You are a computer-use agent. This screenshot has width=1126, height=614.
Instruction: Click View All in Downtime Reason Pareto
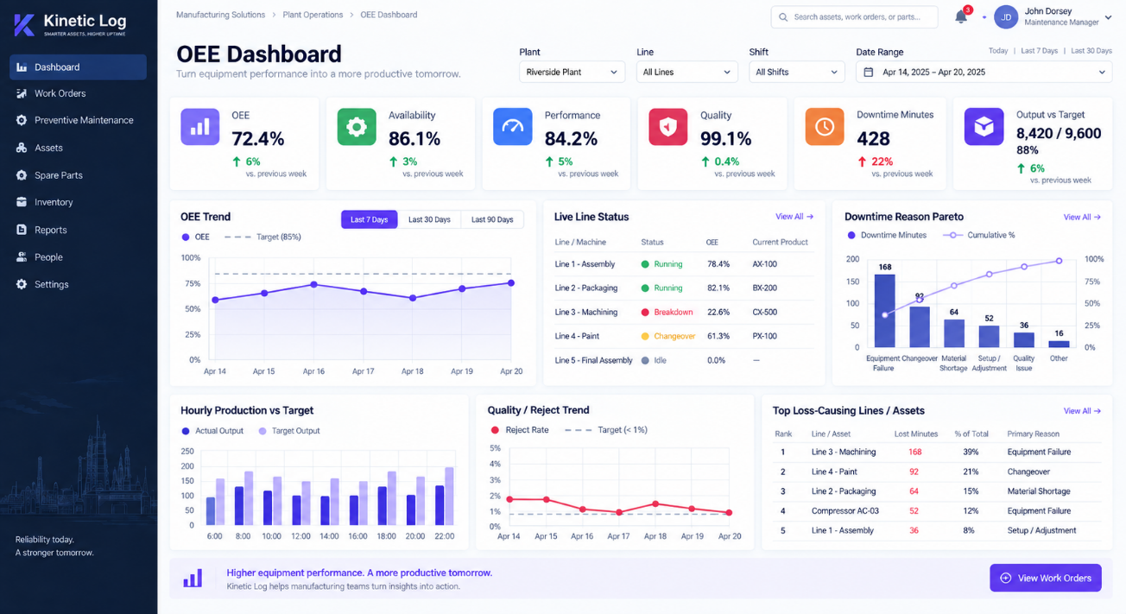[x=1082, y=217]
